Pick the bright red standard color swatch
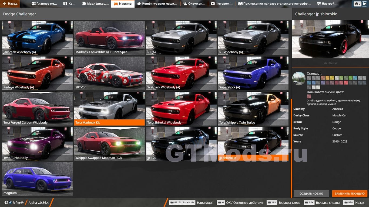Screen dimensions: 369x207 [x=346, y=83]
